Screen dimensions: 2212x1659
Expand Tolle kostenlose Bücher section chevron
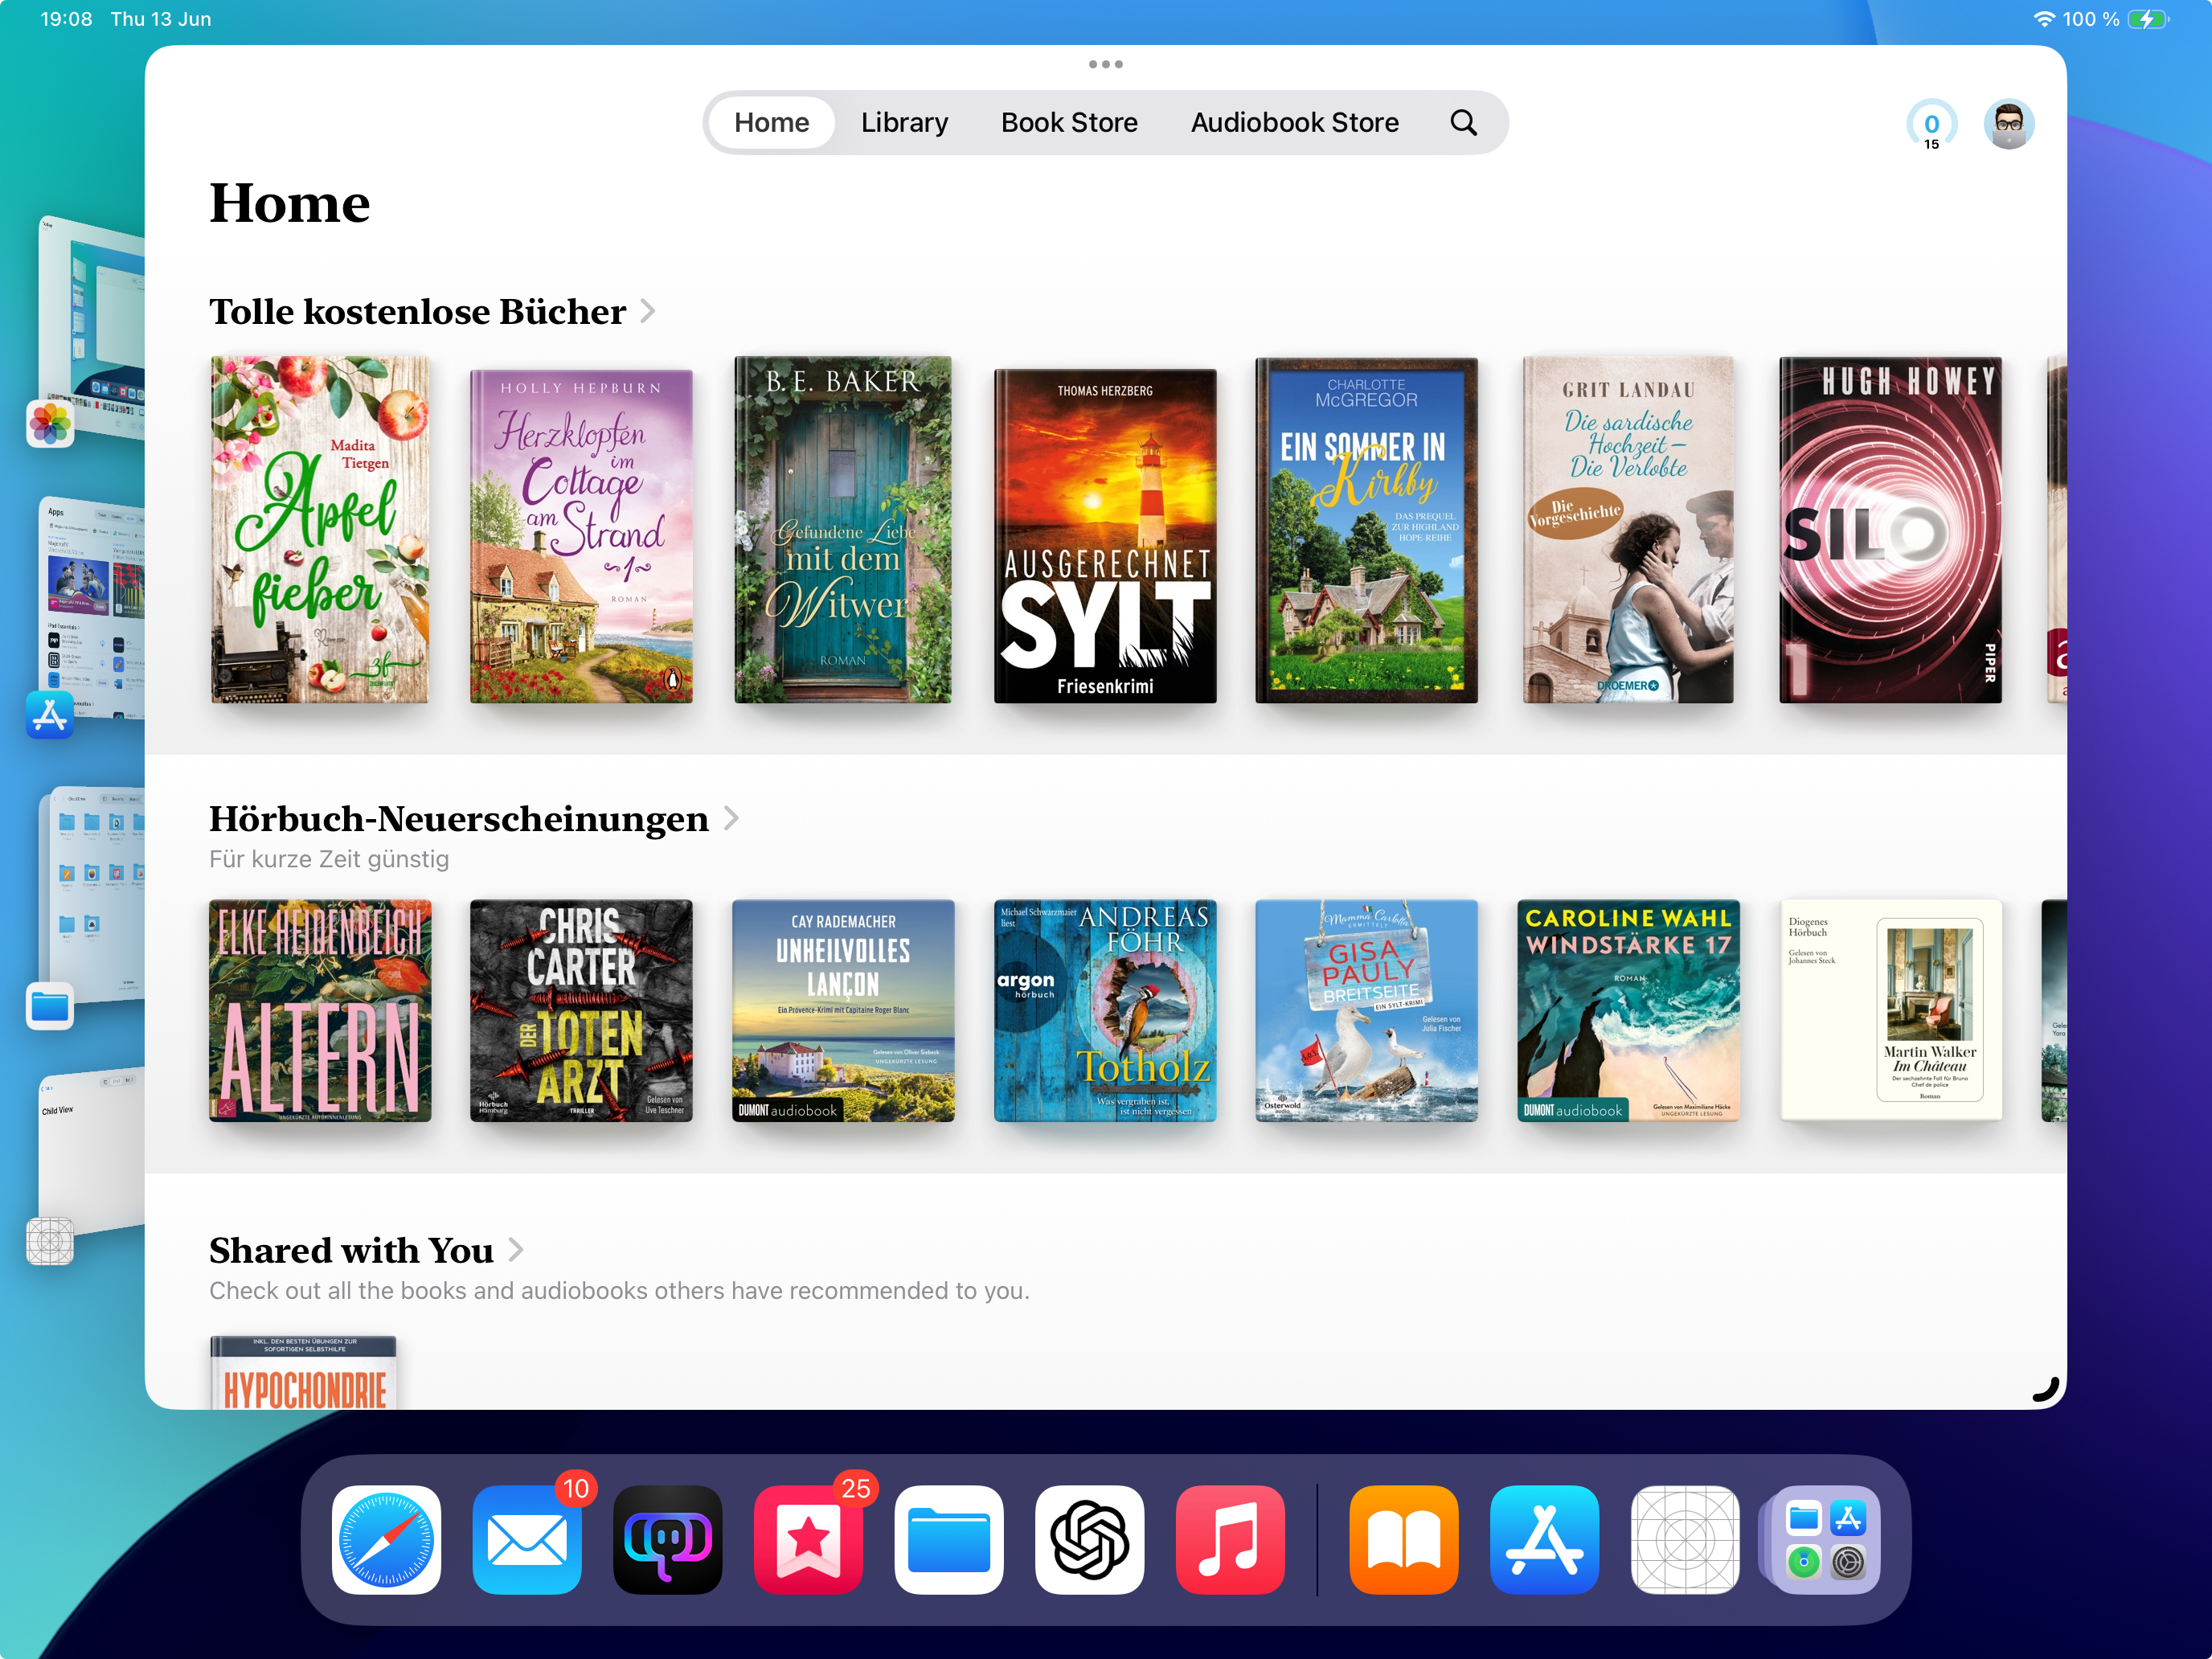pos(648,311)
